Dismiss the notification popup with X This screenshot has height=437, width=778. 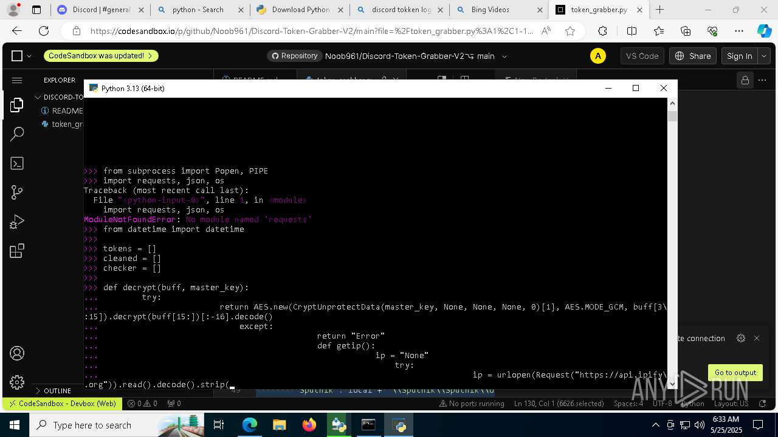(x=757, y=338)
